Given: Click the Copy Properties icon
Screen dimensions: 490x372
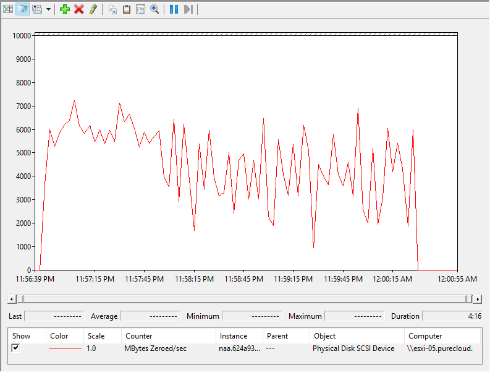Looking at the screenshot, I should [x=112, y=9].
